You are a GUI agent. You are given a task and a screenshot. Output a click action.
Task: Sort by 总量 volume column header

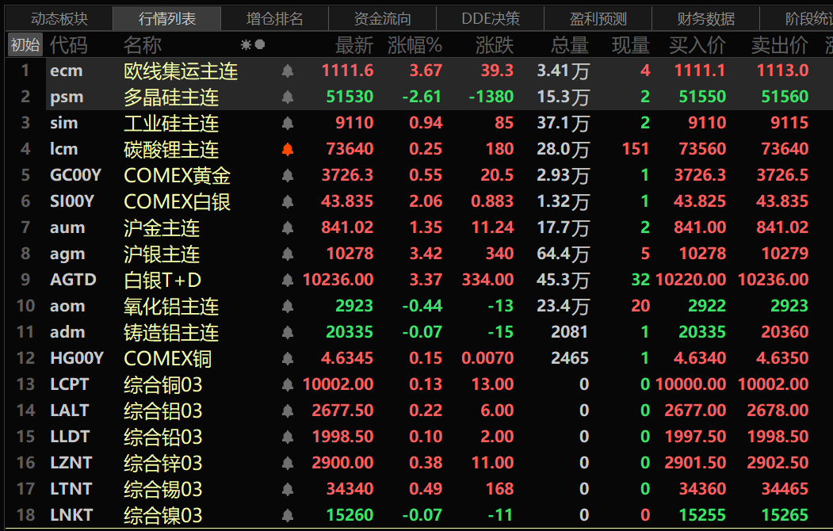[x=569, y=45]
